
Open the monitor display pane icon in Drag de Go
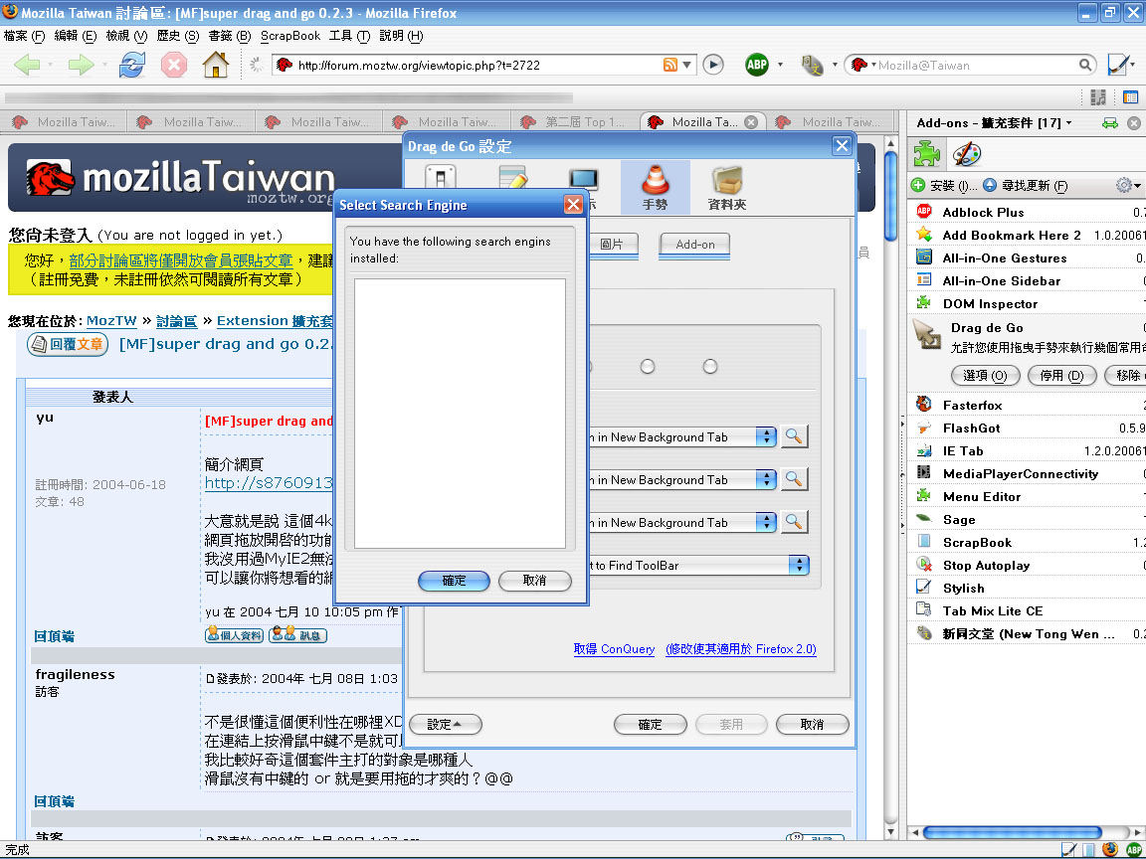[584, 181]
